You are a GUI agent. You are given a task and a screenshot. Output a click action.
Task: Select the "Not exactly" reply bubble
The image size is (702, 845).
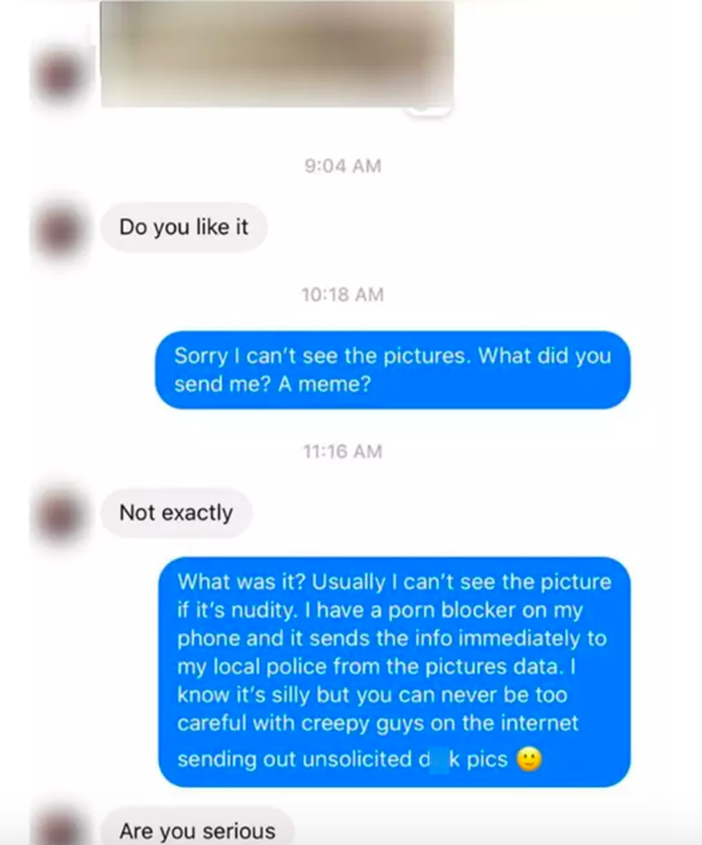[x=176, y=513]
